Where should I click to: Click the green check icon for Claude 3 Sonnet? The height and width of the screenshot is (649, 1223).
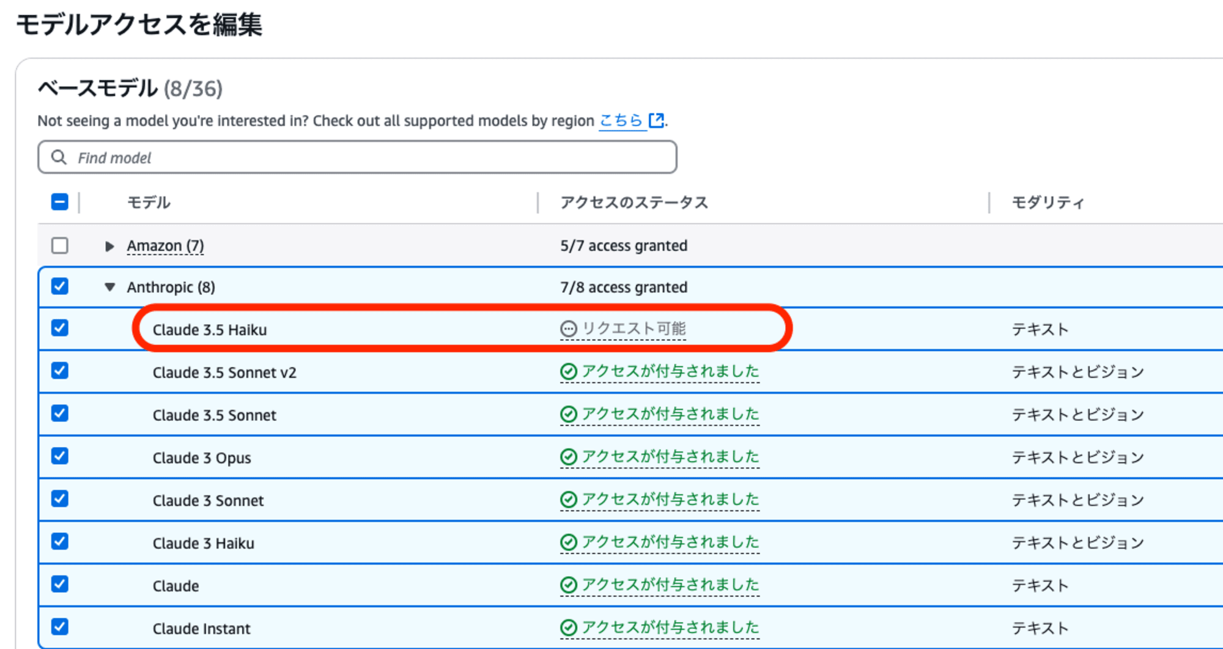tap(569, 500)
